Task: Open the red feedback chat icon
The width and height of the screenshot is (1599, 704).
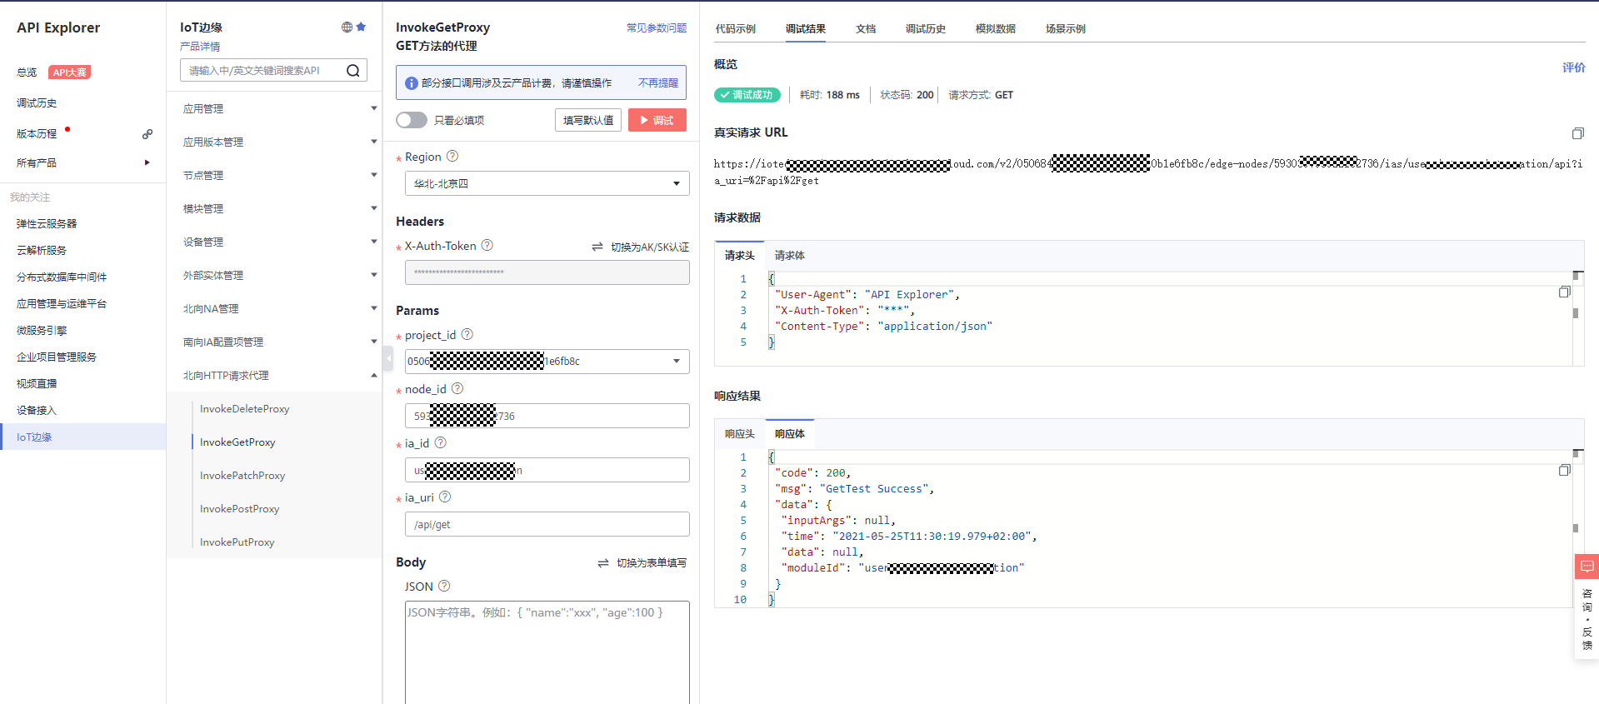Action: point(1587,567)
